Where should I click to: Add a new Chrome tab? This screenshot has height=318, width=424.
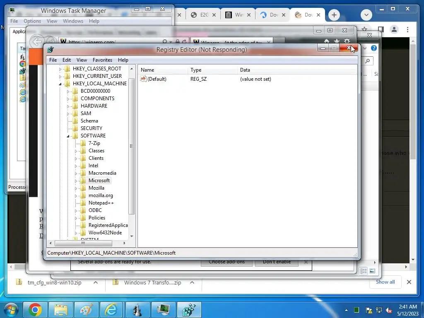click(334, 15)
